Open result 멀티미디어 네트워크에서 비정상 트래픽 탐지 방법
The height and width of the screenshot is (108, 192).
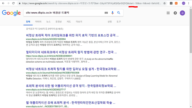(71, 52)
